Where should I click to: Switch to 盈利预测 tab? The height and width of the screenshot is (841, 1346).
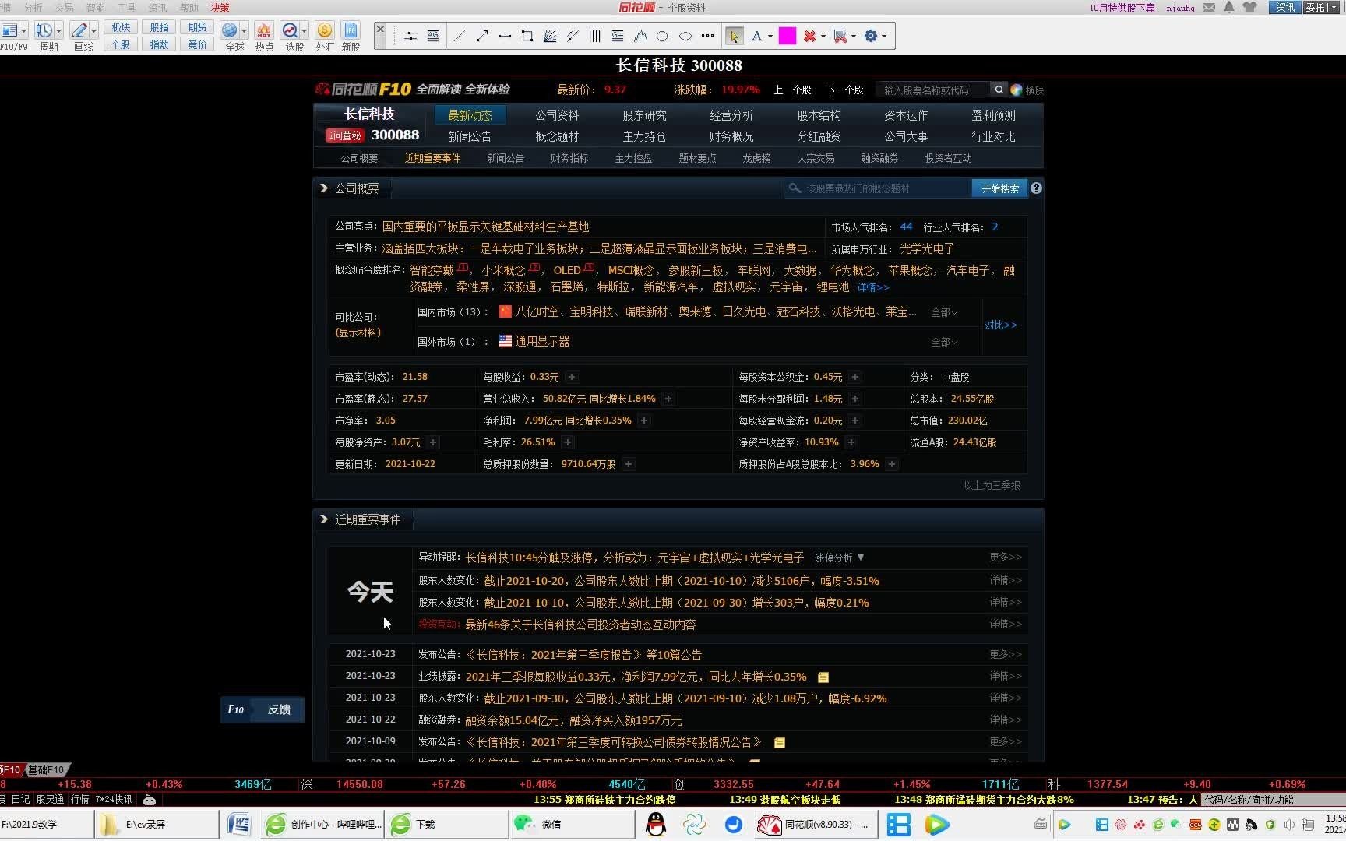[x=993, y=115]
